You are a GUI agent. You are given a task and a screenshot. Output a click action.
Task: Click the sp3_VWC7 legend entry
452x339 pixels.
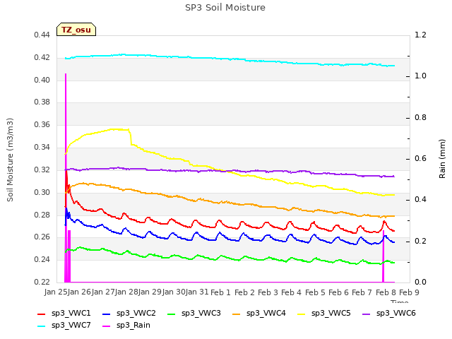pyautogui.click(x=64, y=325)
